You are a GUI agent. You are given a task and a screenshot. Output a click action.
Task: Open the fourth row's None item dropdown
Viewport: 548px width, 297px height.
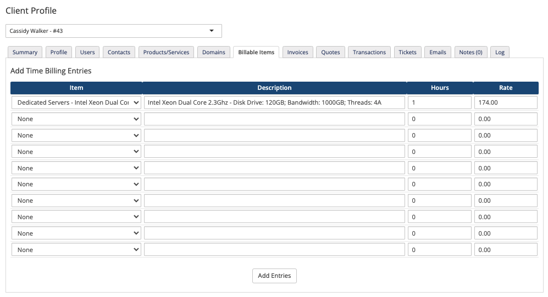point(76,152)
